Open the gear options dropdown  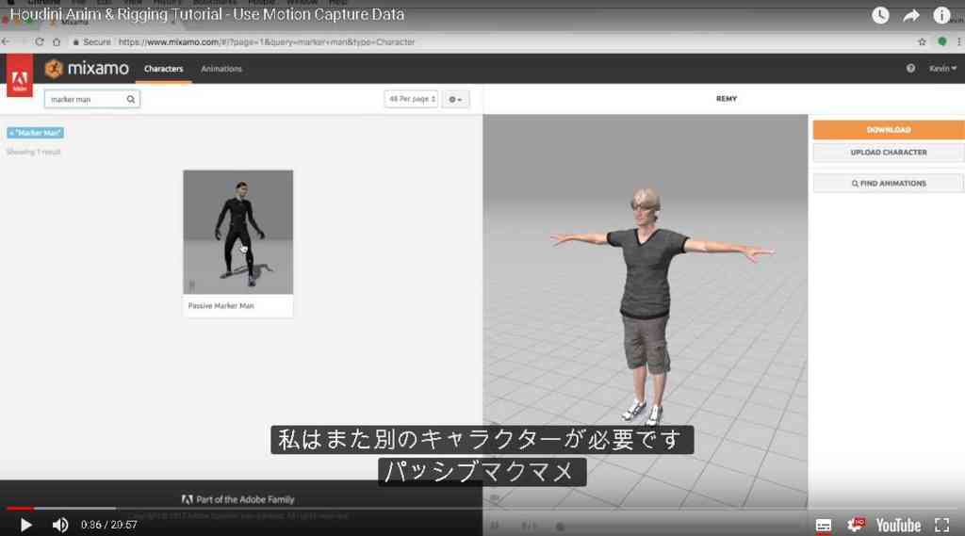coord(455,99)
